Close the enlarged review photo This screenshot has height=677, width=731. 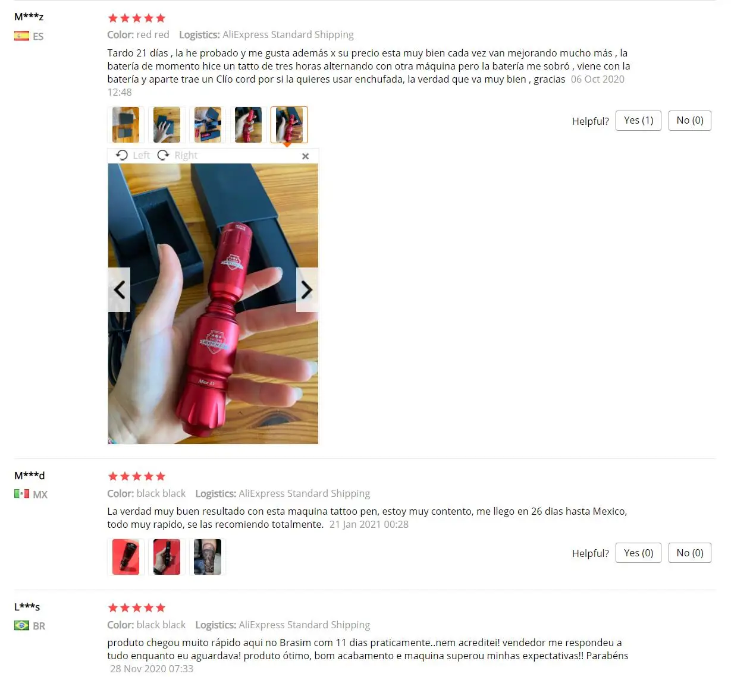pos(305,156)
